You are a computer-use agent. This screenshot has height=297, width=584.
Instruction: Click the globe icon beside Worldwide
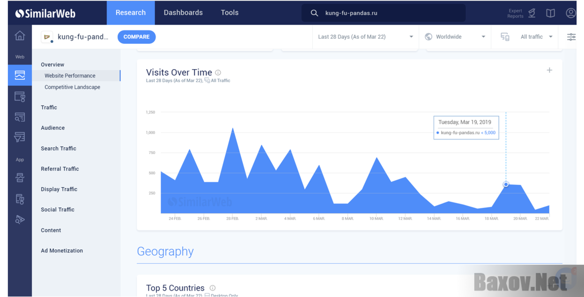(429, 37)
